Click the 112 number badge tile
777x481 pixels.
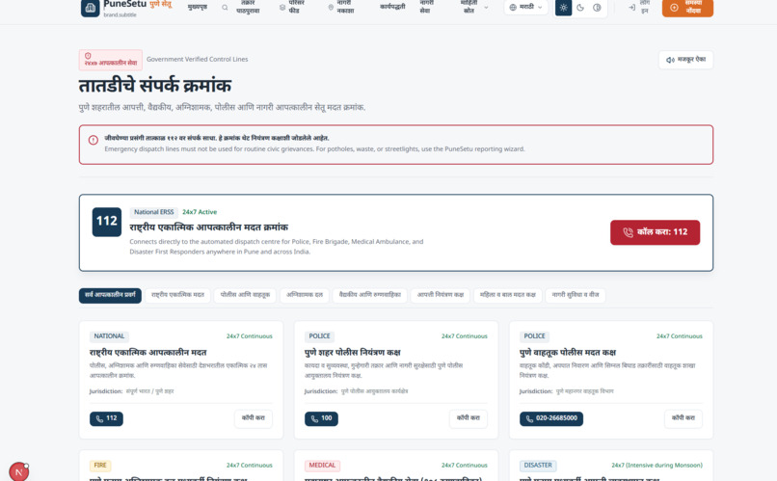point(107,222)
